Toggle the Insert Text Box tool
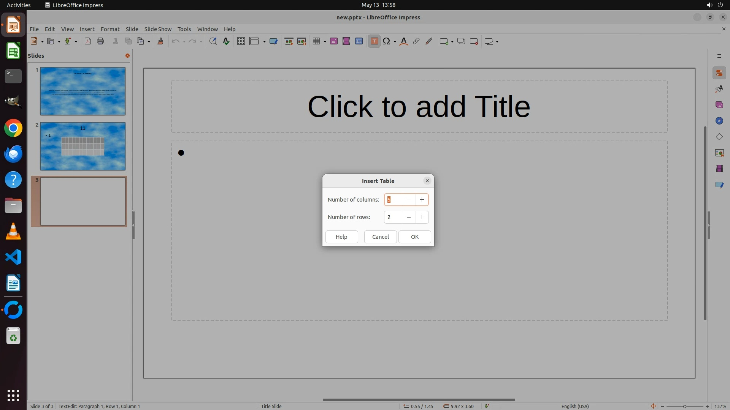The height and width of the screenshot is (410, 730). (x=374, y=41)
